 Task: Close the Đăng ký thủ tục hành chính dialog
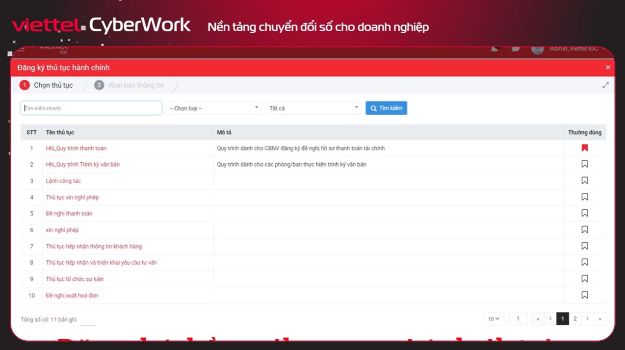[x=608, y=67]
